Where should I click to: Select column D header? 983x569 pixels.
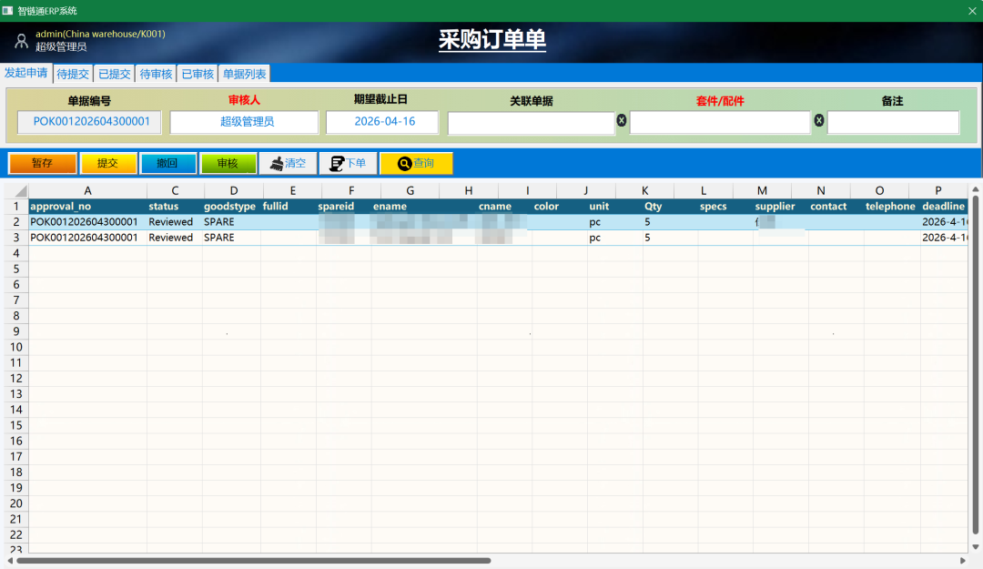(234, 190)
